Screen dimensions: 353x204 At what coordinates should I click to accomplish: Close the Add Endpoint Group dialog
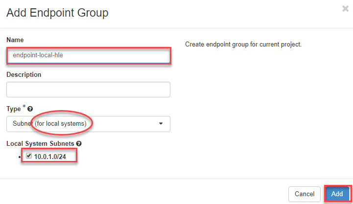345,8
